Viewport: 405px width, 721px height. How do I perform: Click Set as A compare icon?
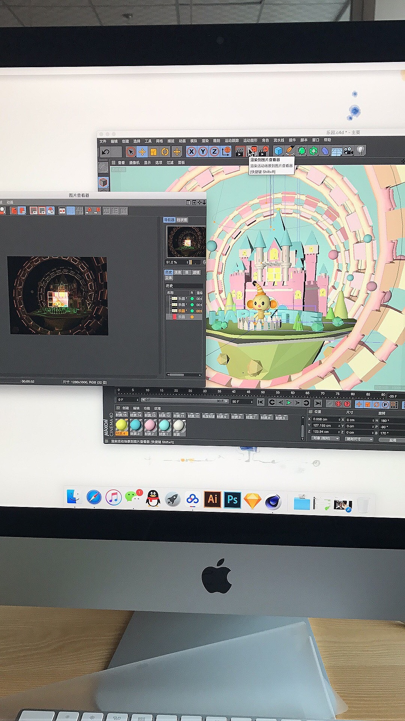[89, 211]
